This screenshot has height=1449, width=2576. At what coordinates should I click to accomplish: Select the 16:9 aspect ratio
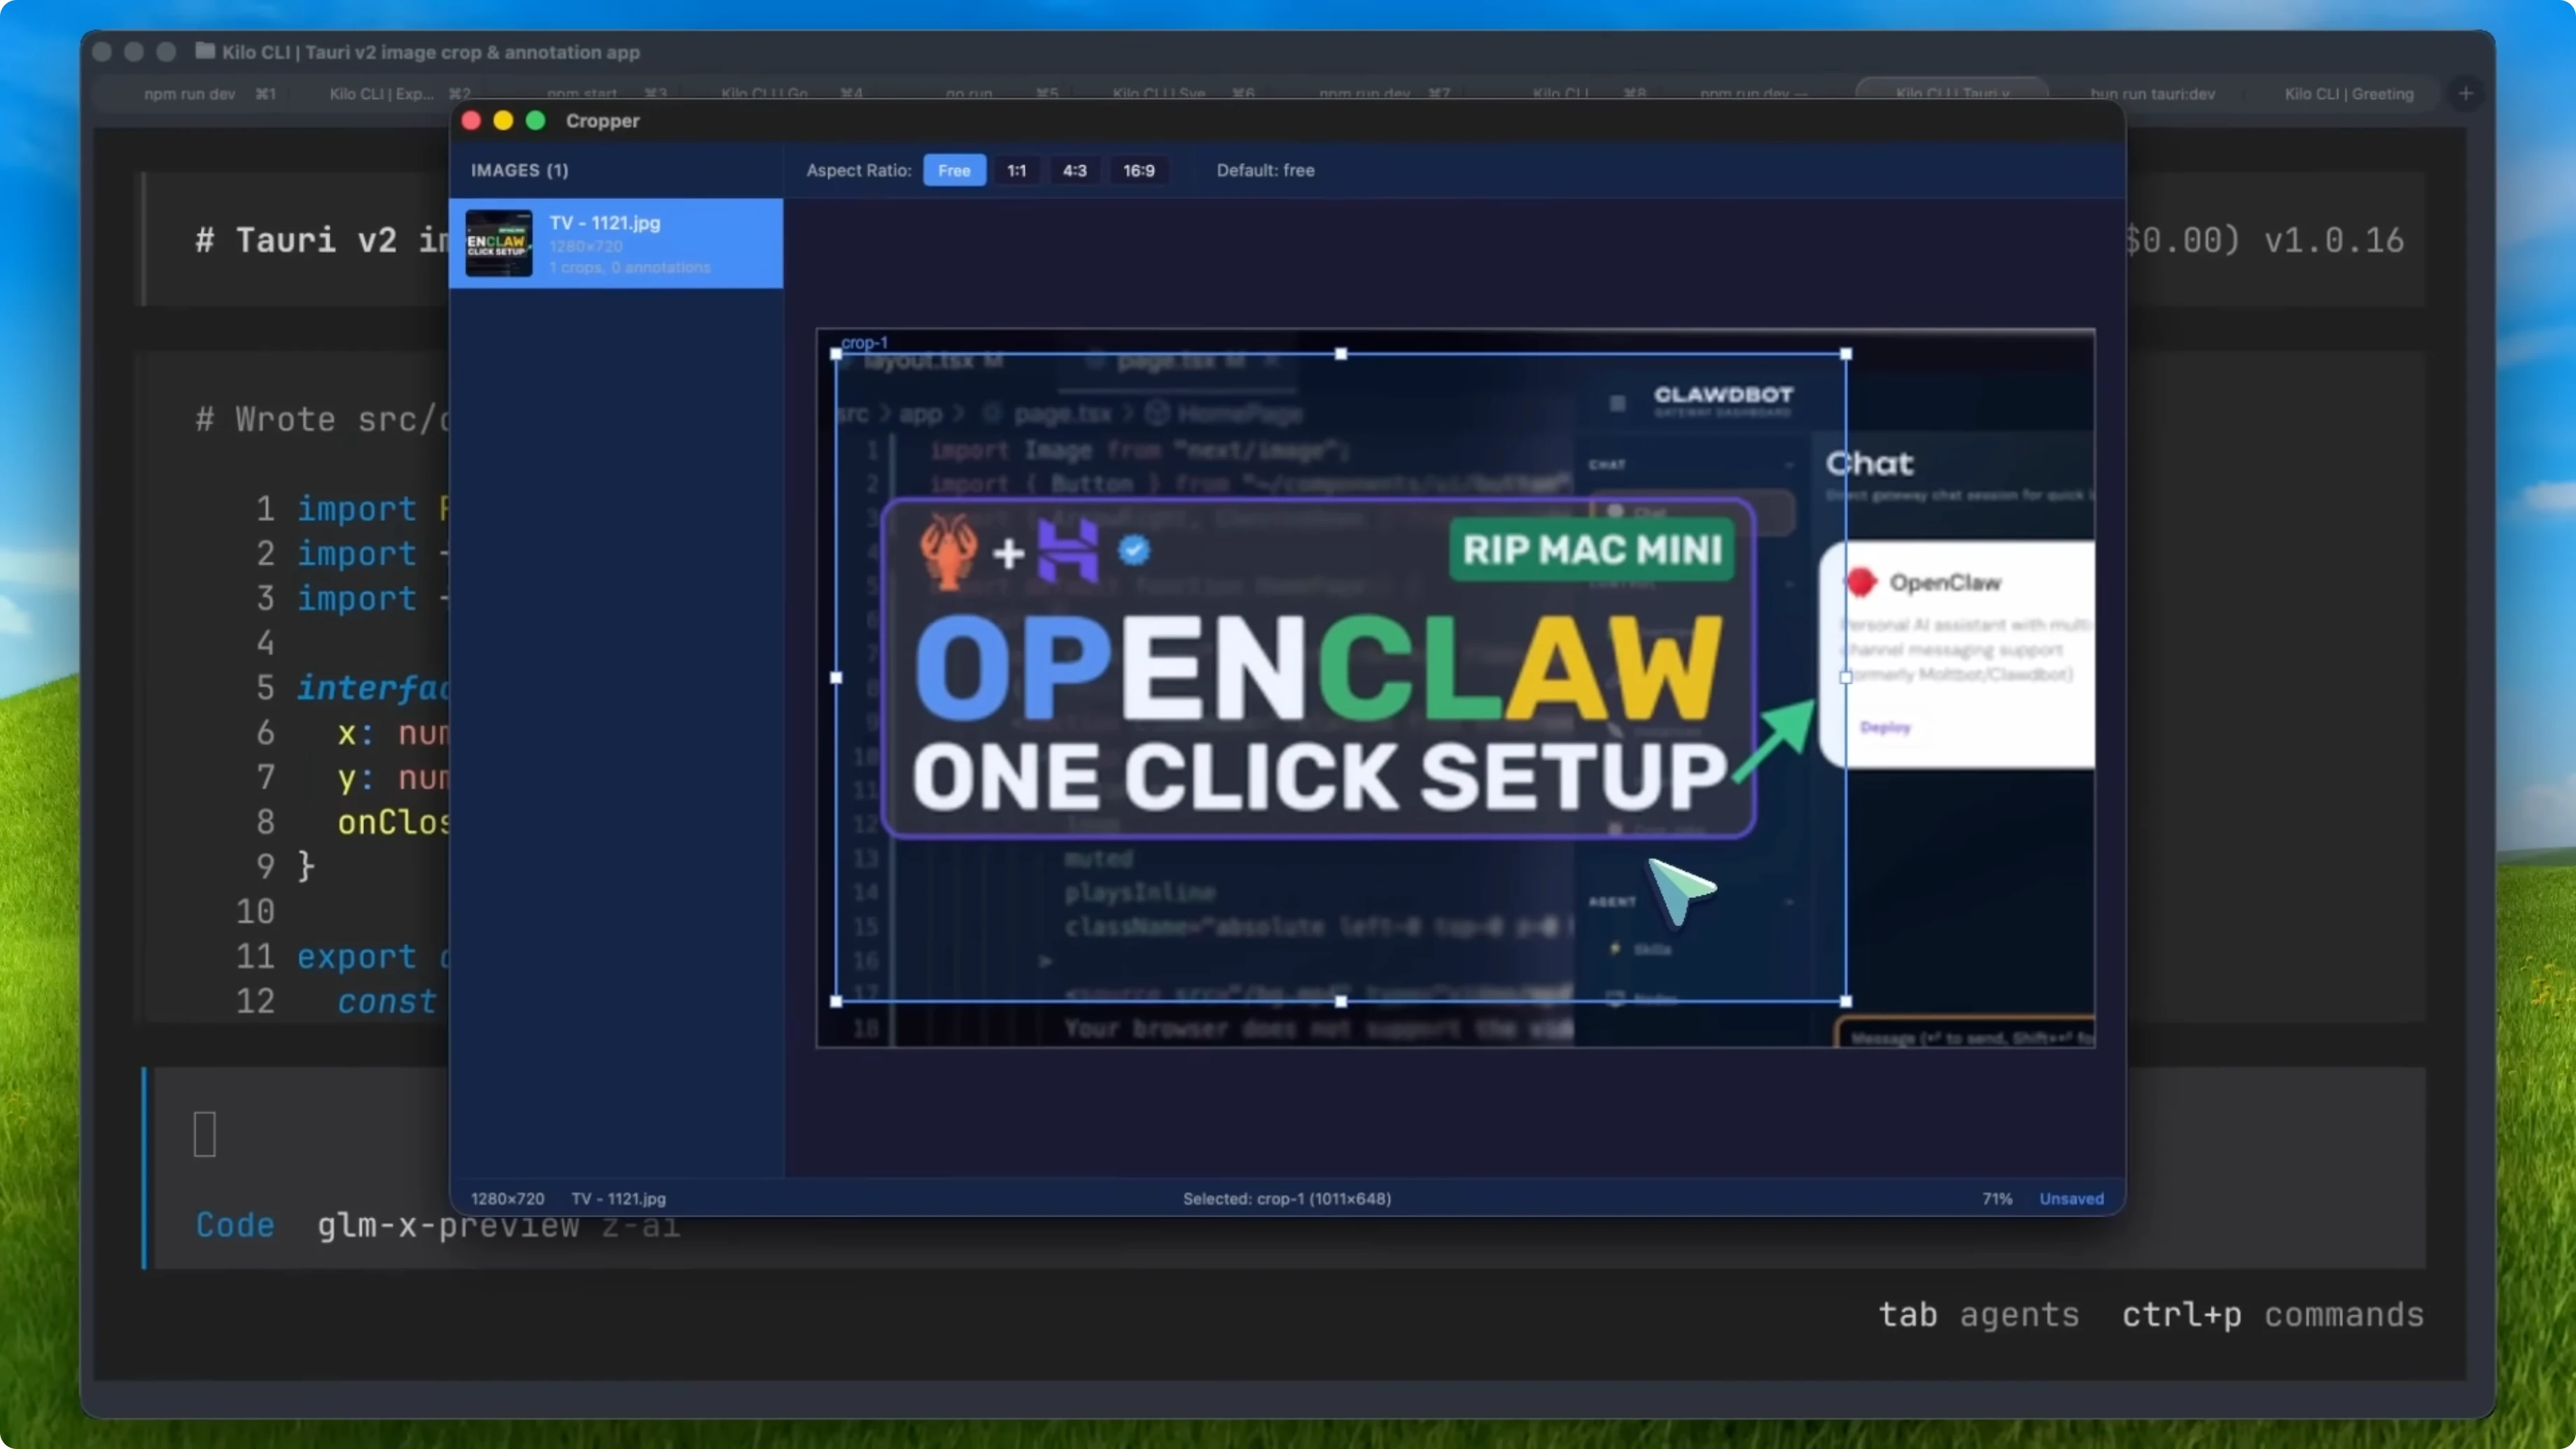1138,170
